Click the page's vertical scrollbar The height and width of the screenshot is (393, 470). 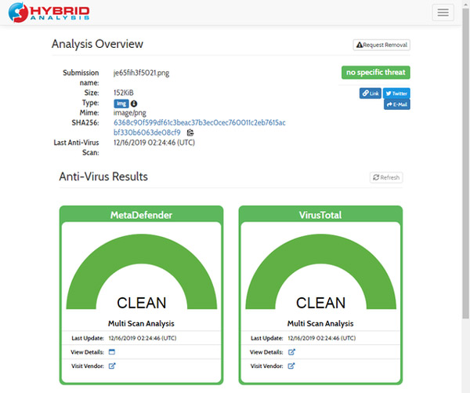point(466,162)
